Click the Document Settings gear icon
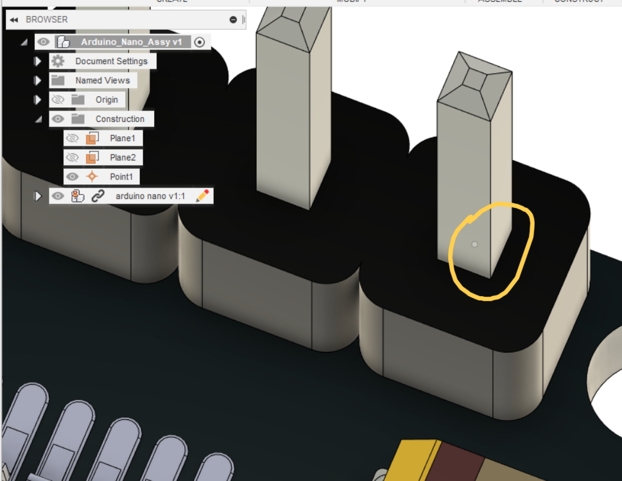This screenshot has width=622, height=481. click(56, 61)
